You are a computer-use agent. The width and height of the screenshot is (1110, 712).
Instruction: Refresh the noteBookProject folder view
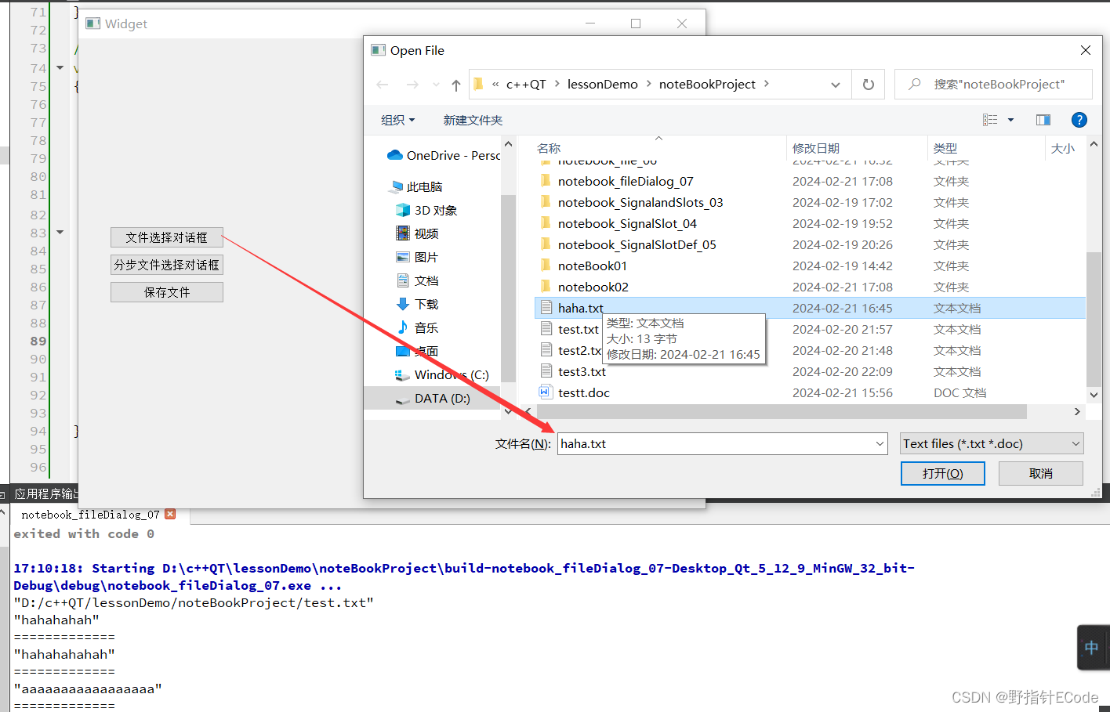(869, 85)
